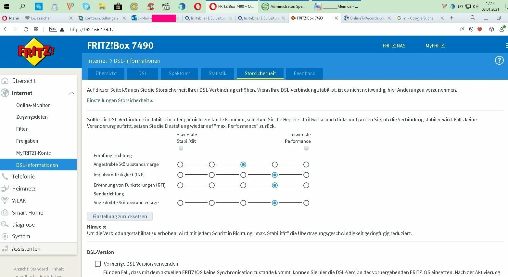Open the Windows Start menu
This screenshot has width=508, height=277.
click(6, 6)
